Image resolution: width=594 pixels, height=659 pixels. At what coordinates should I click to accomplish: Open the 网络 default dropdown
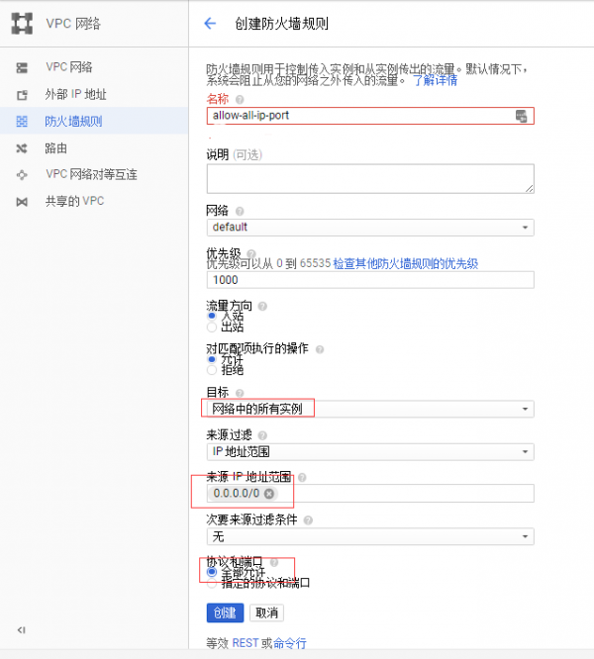[370, 228]
